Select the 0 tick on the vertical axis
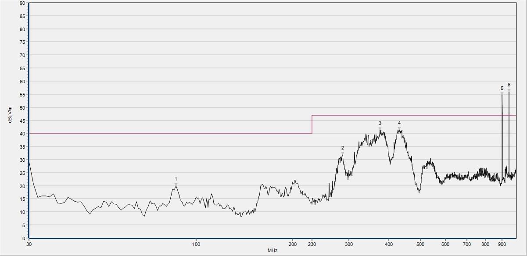 point(23,238)
